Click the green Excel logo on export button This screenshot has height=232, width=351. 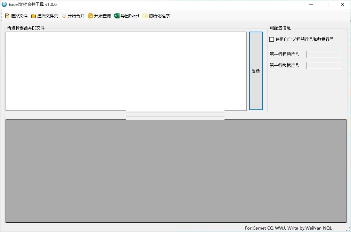point(116,16)
